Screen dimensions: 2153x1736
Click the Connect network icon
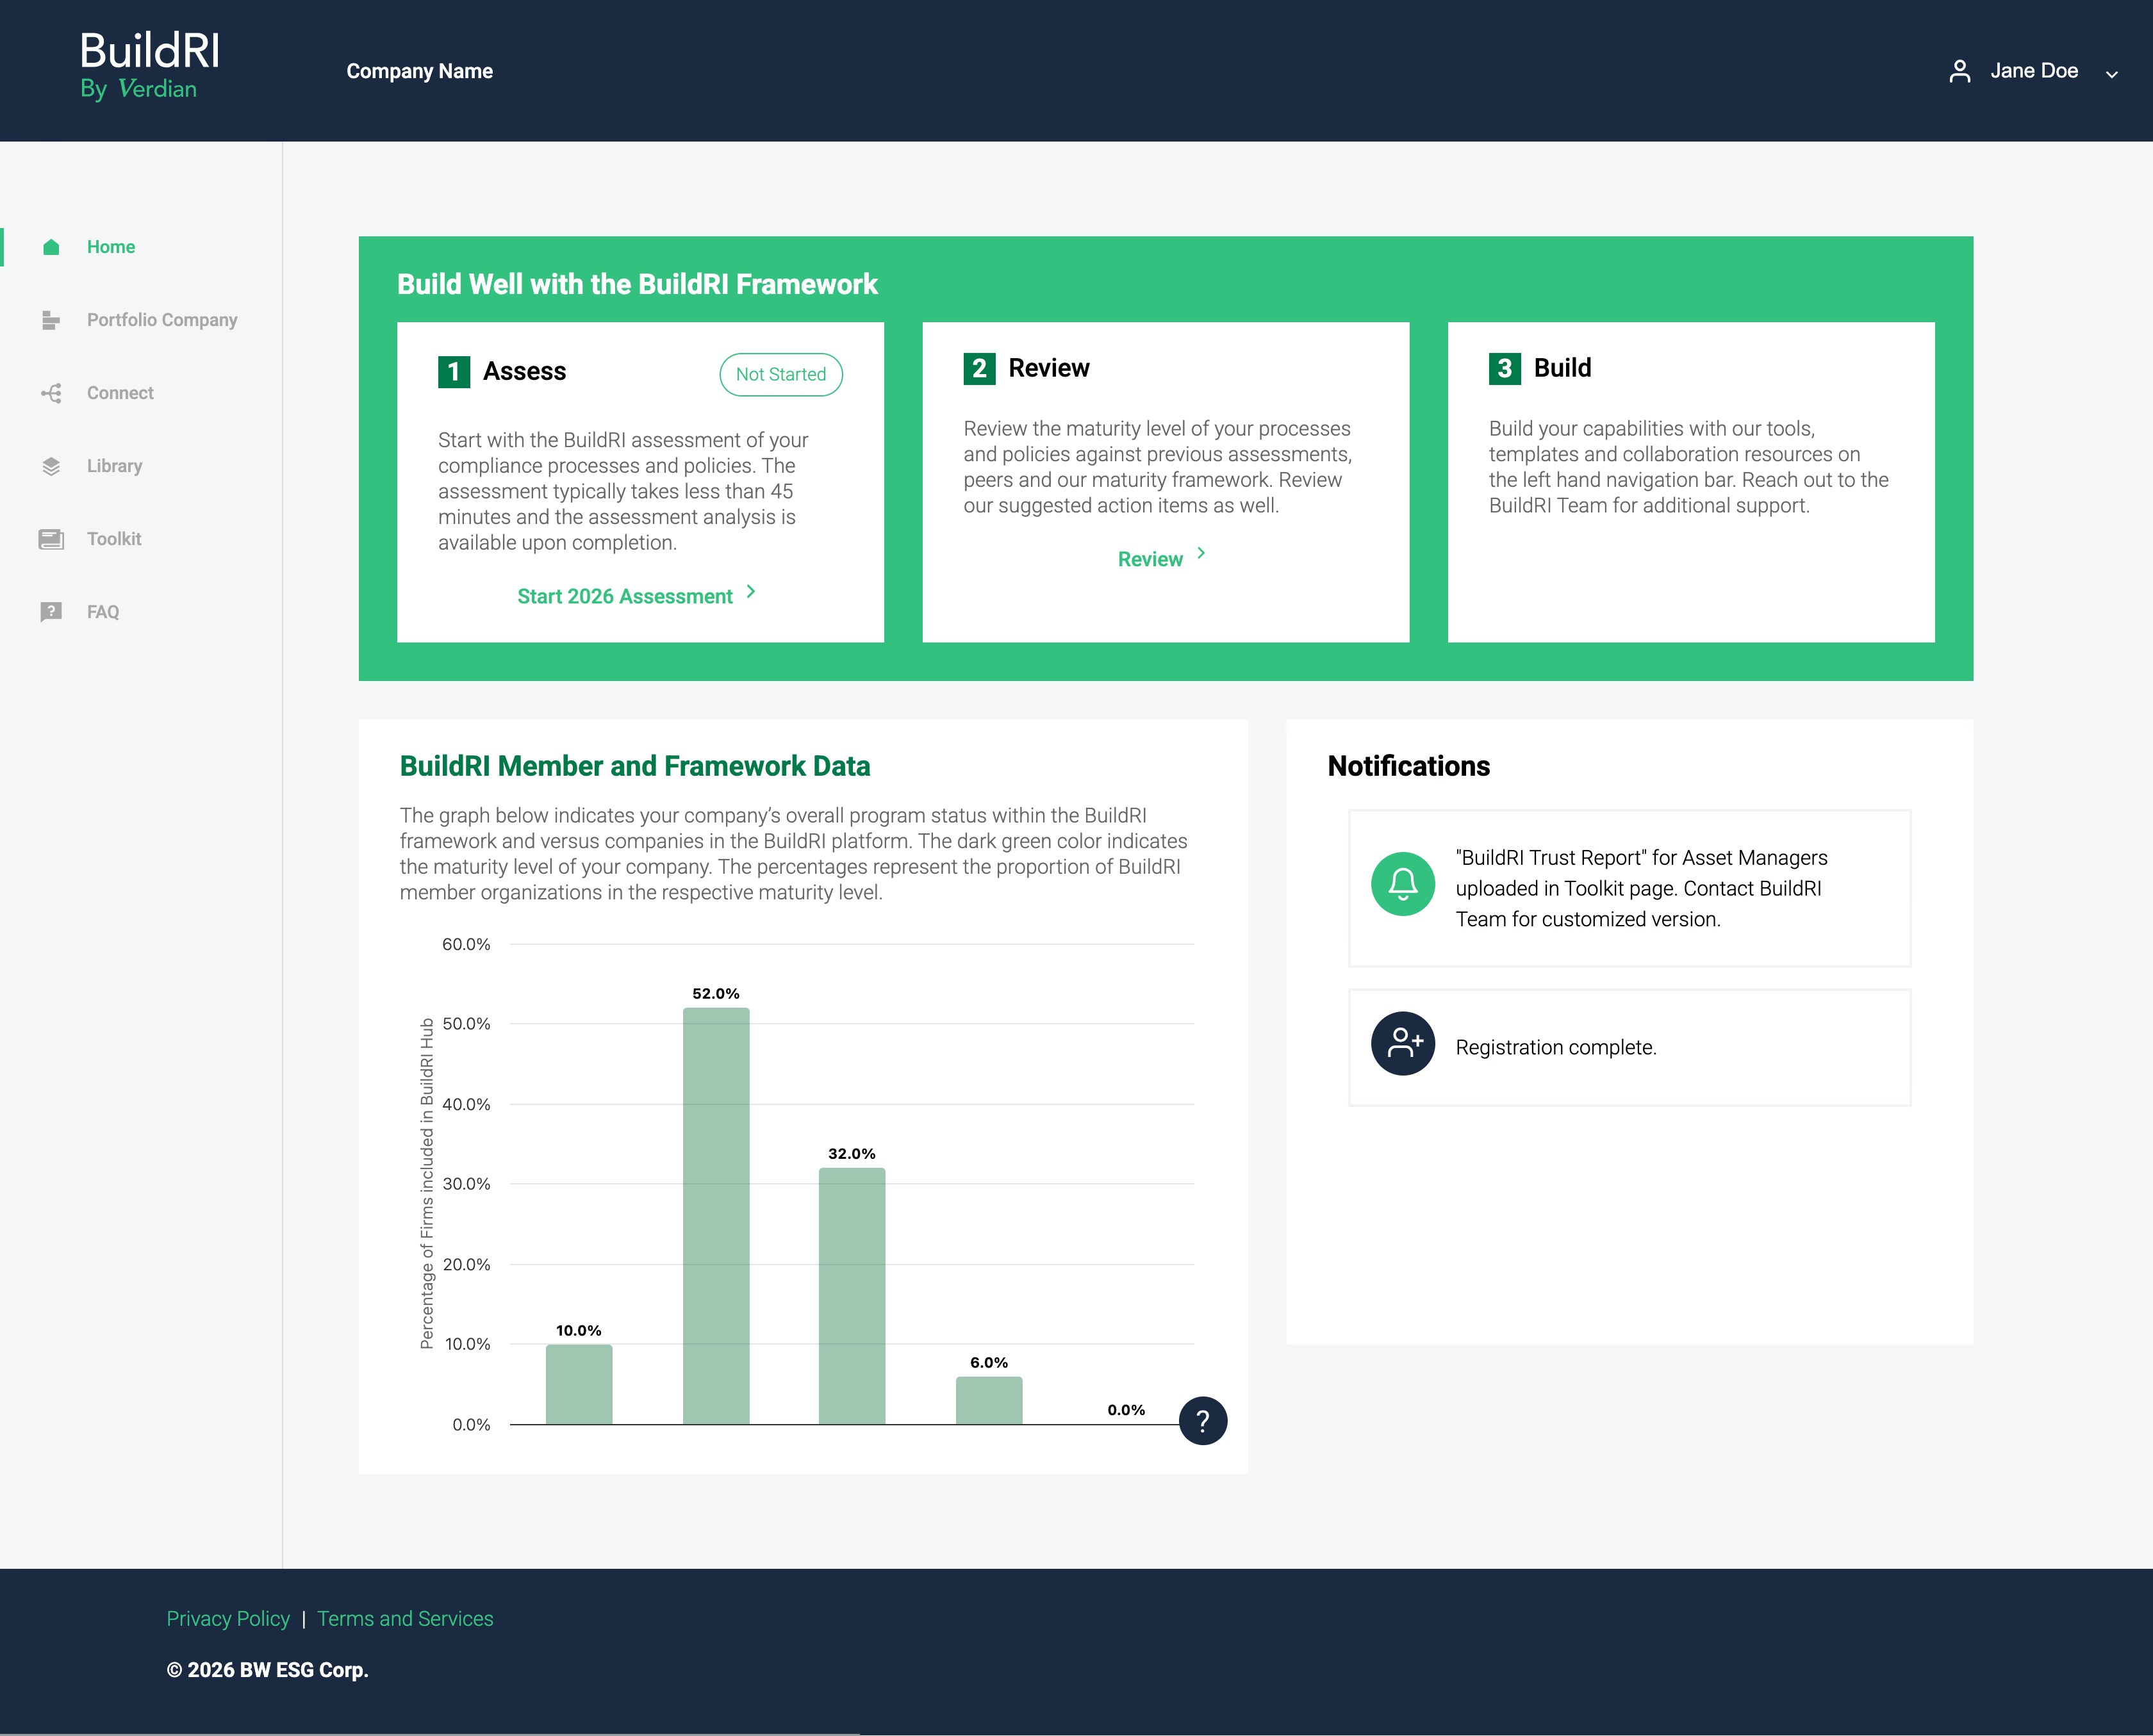tap(51, 393)
